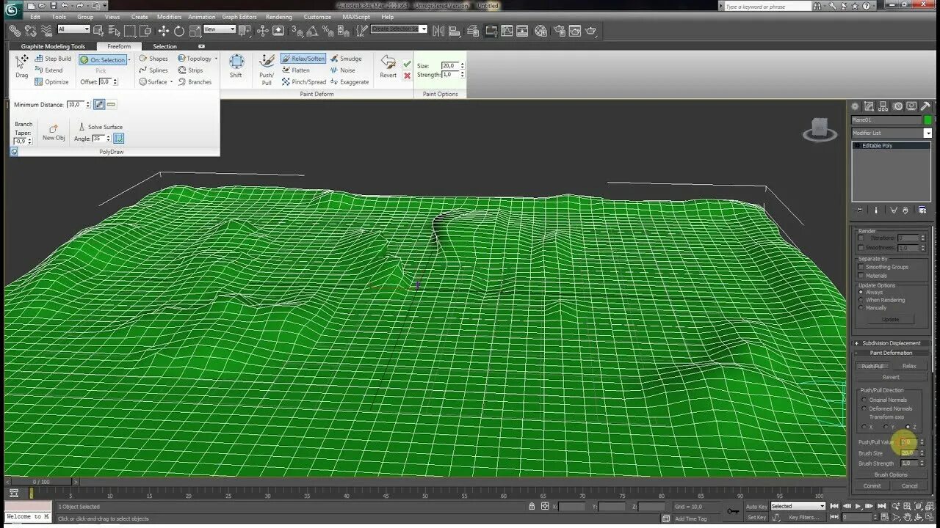Screen dimensions: 940x528
Task: Click the Update button
Action: (890, 320)
